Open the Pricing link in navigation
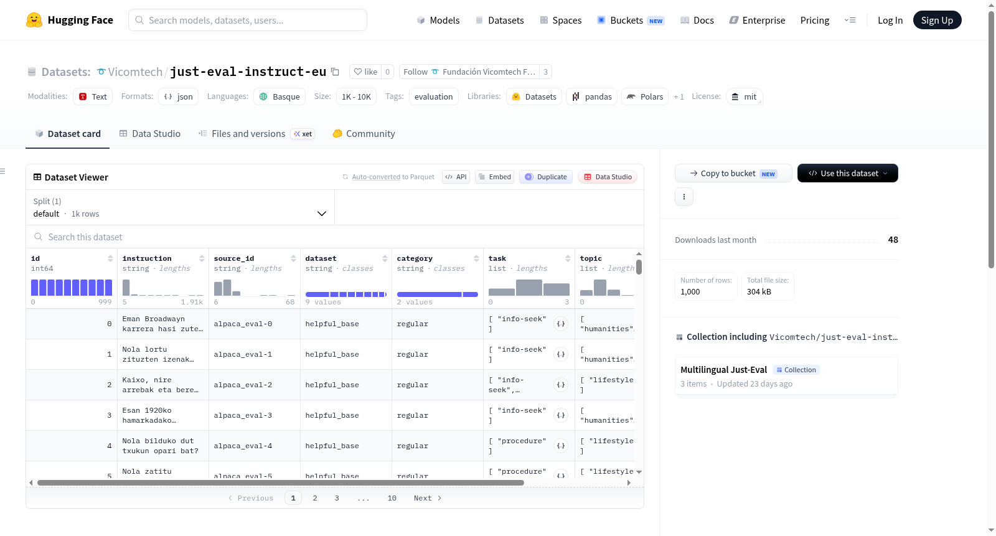996x536 pixels. [x=815, y=21]
